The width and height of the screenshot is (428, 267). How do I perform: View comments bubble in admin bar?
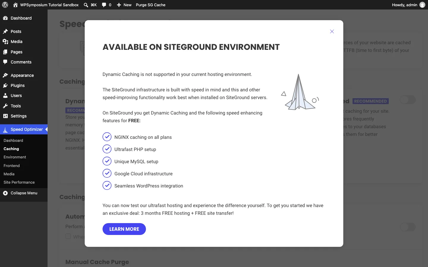pyautogui.click(x=104, y=5)
